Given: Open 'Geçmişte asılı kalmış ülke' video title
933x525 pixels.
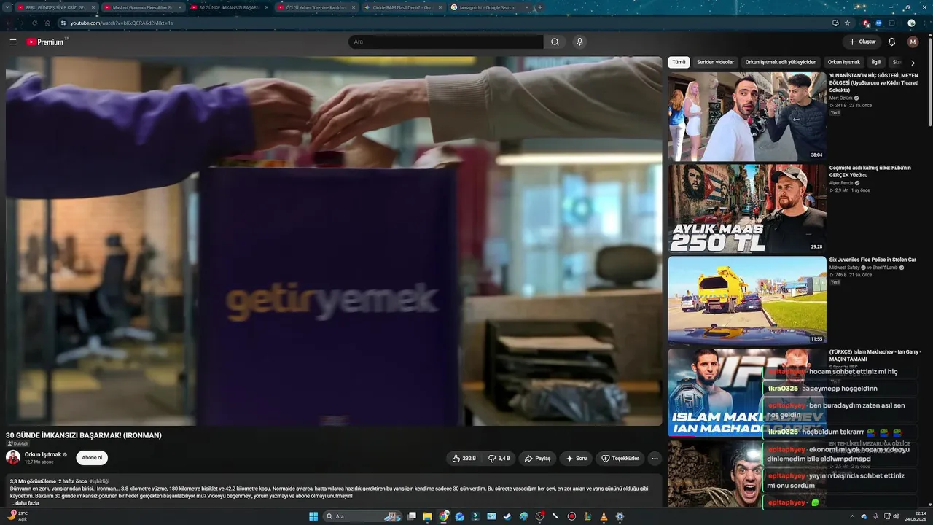Looking at the screenshot, I should (x=870, y=171).
